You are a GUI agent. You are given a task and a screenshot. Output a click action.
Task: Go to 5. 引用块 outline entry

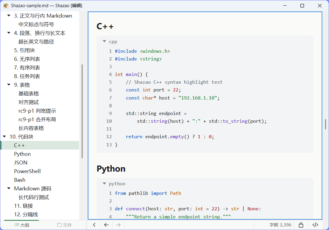coord(24,50)
